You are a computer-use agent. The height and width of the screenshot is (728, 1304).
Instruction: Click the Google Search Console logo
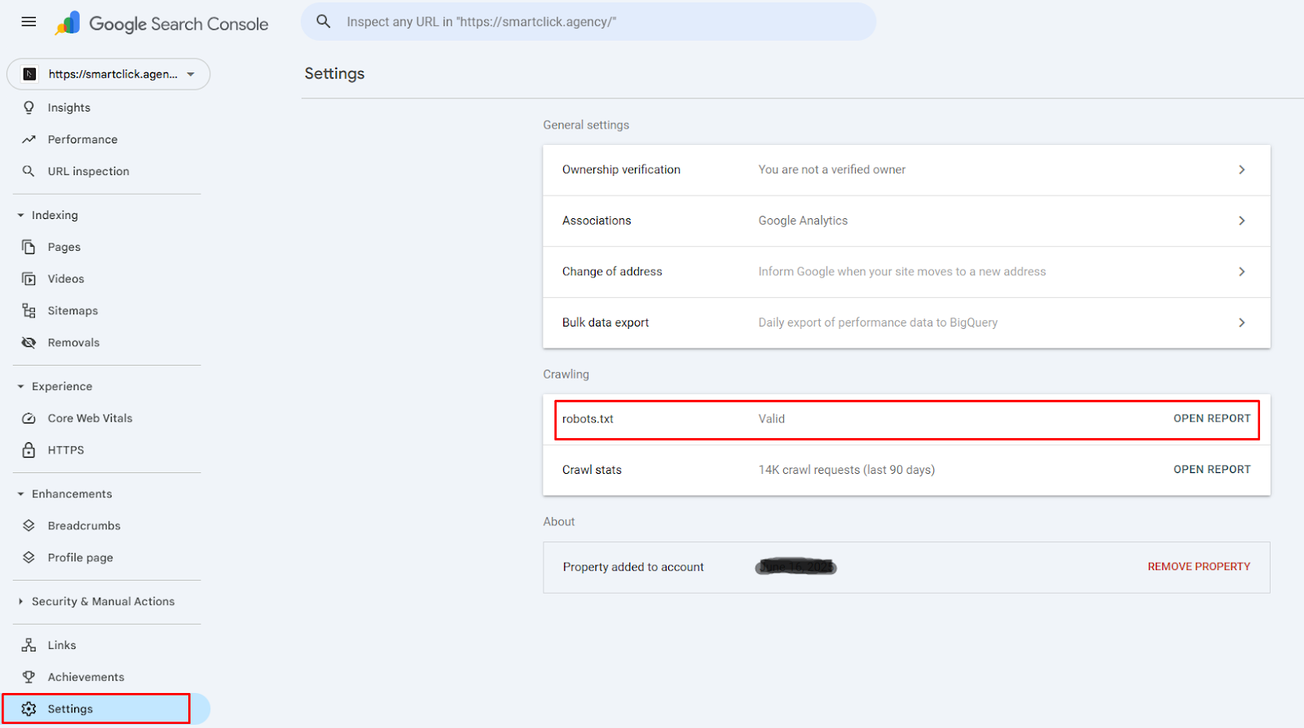161,24
